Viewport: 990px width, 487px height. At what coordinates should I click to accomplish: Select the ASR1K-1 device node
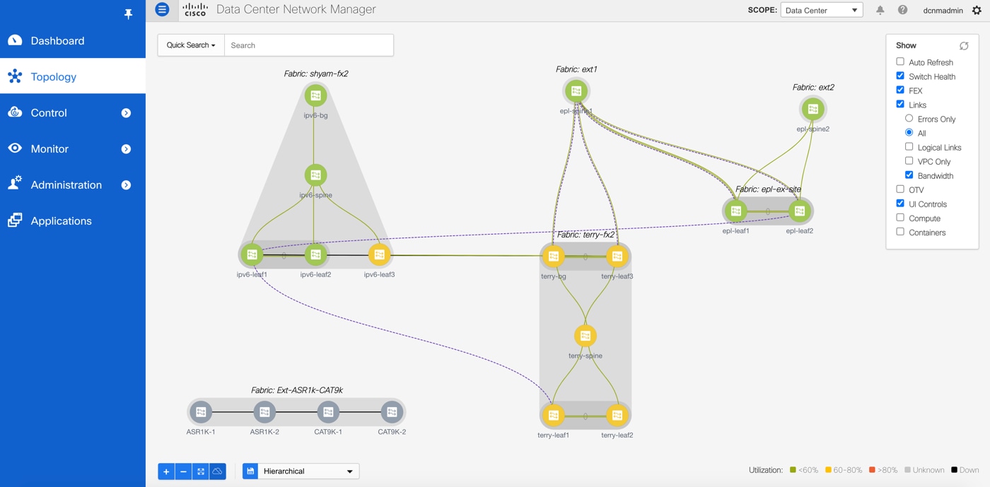[201, 411]
